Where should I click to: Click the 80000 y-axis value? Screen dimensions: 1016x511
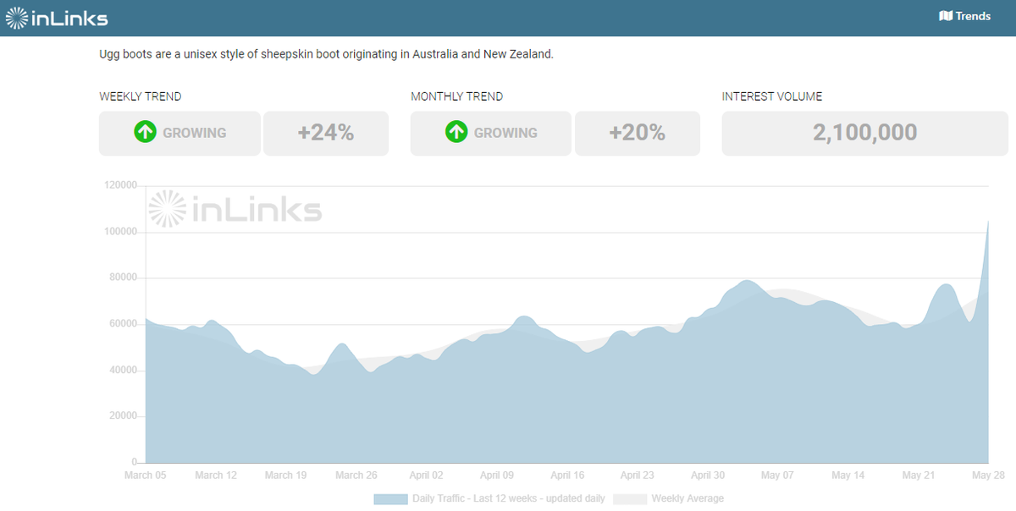[x=124, y=277]
